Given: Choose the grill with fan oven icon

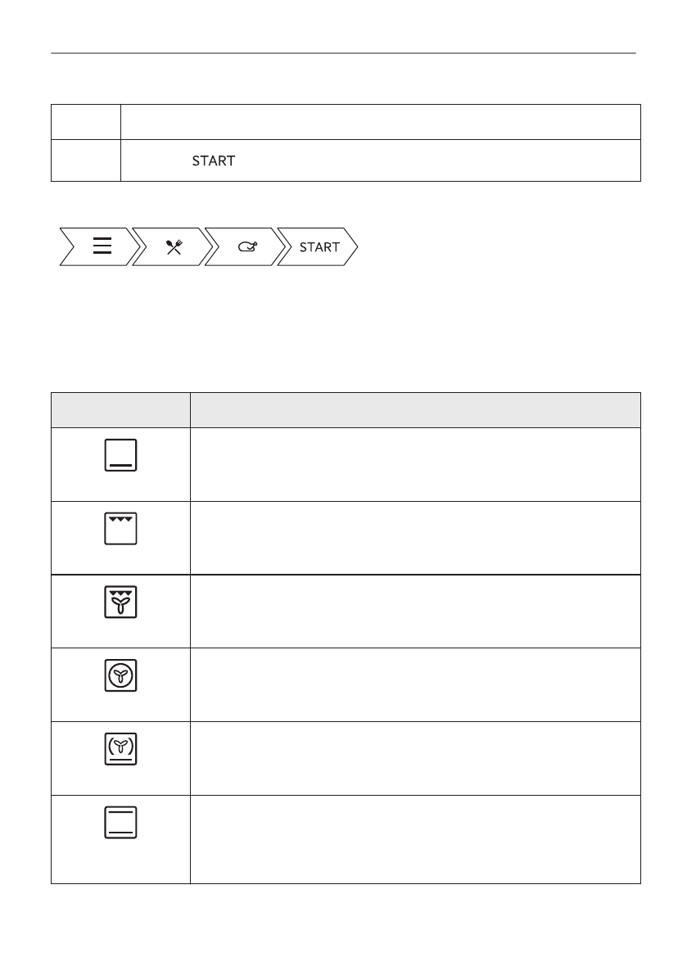Looking at the screenshot, I should (x=120, y=603).
